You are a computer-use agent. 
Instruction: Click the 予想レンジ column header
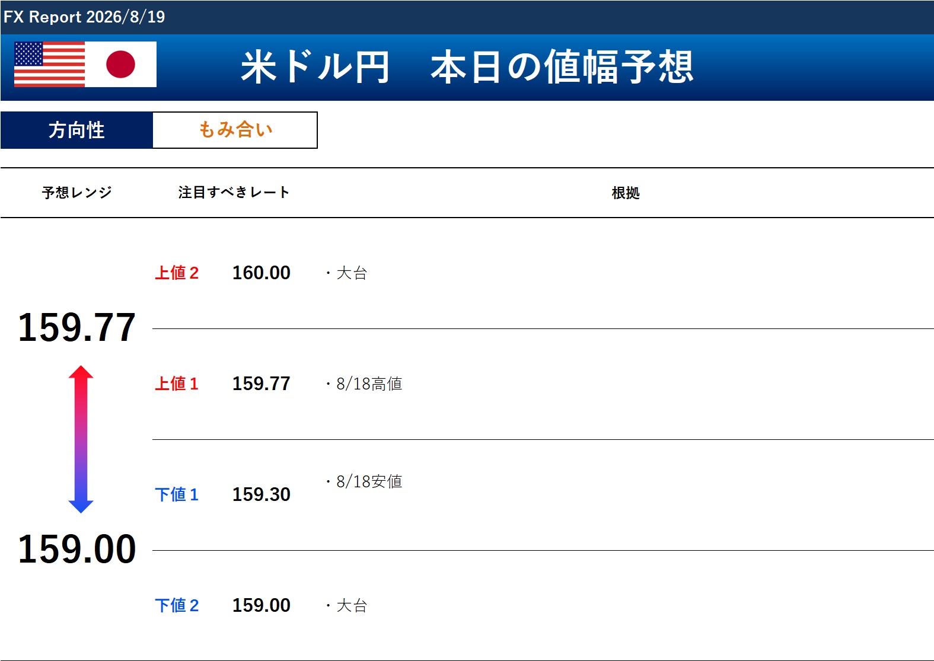point(76,193)
